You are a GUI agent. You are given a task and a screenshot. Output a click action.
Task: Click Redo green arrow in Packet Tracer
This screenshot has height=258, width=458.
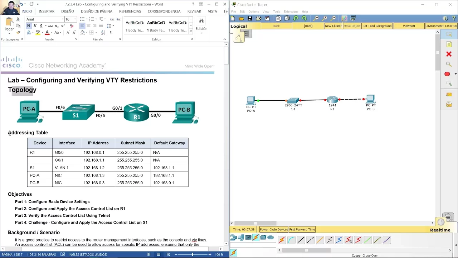(304, 19)
